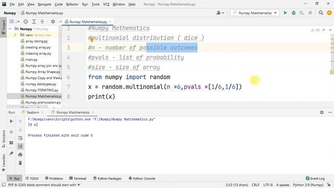This screenshot has width=334, height=188.
Task: Click Python 3.9 (Numpy) interpreter selector
Action: click(308, 185)
